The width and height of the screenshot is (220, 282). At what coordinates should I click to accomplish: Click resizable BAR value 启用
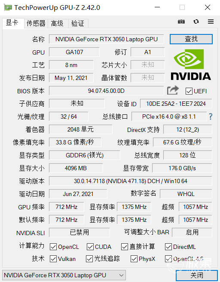[x=192, y=233]
